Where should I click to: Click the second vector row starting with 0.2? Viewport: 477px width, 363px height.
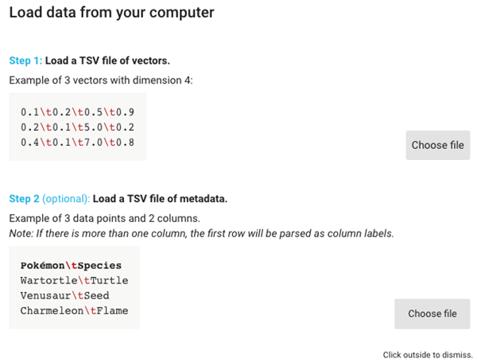tap(77, 127)
